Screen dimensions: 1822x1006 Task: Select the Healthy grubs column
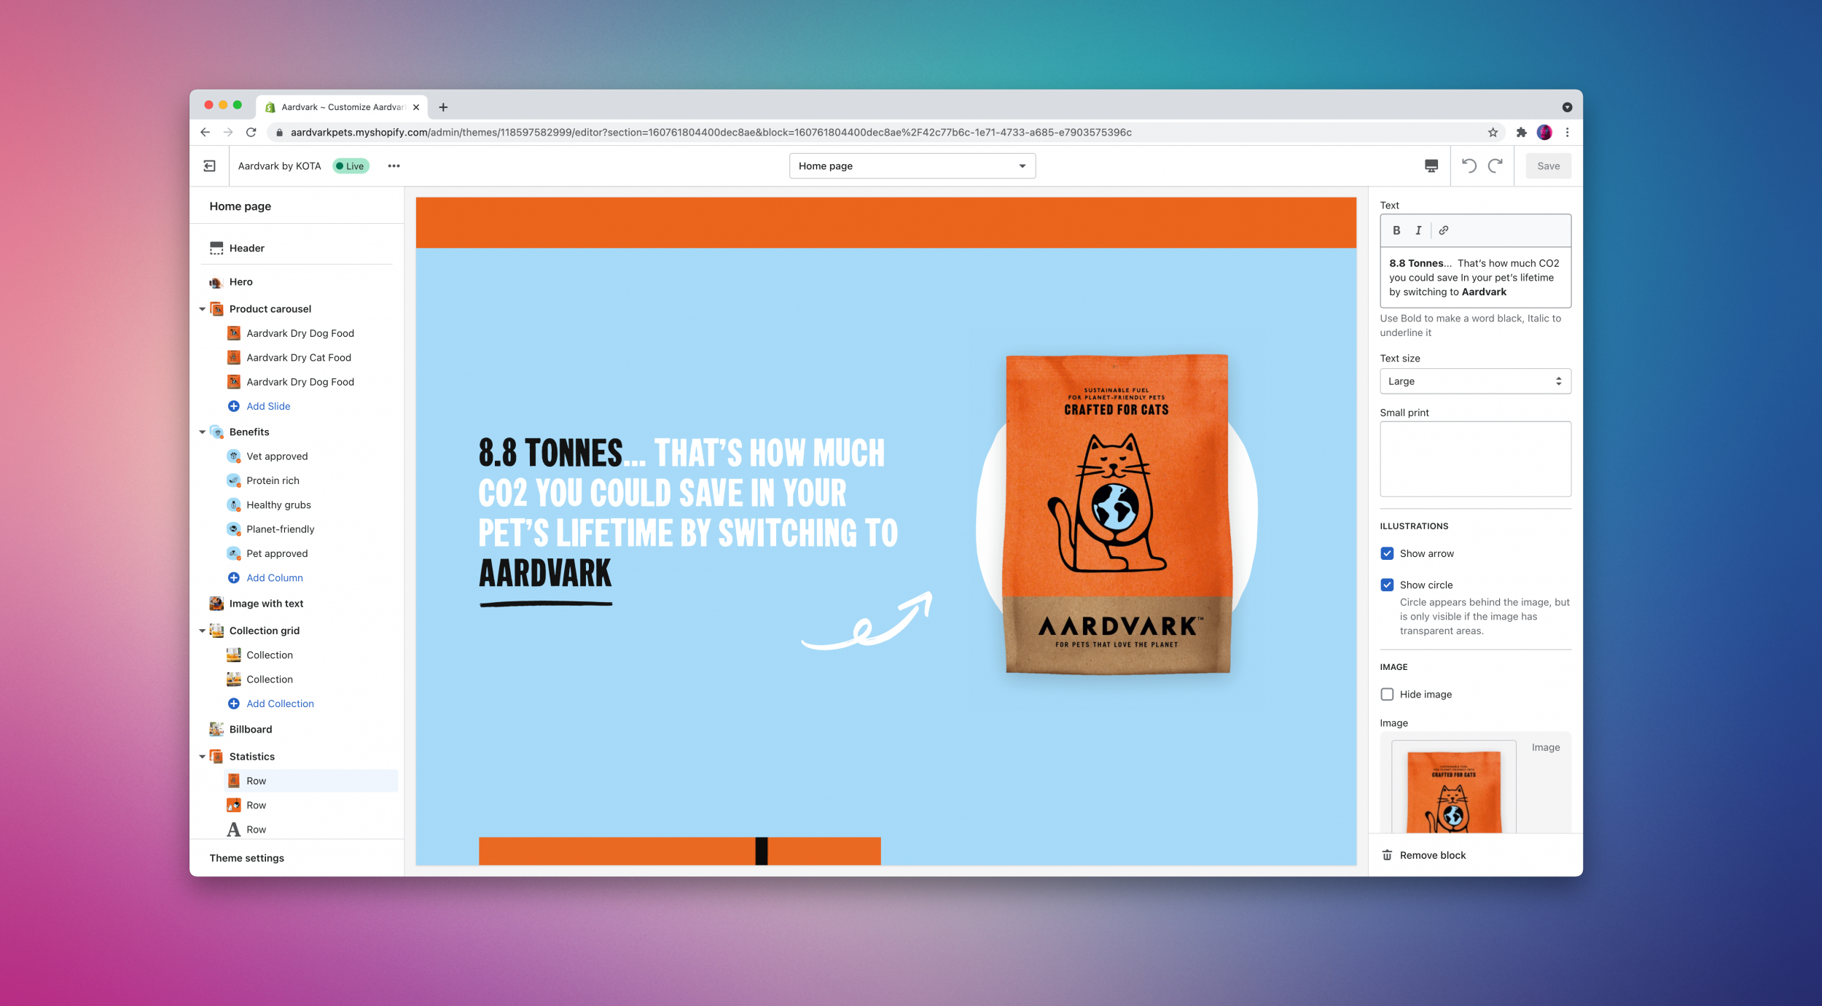tap(278, 505)
